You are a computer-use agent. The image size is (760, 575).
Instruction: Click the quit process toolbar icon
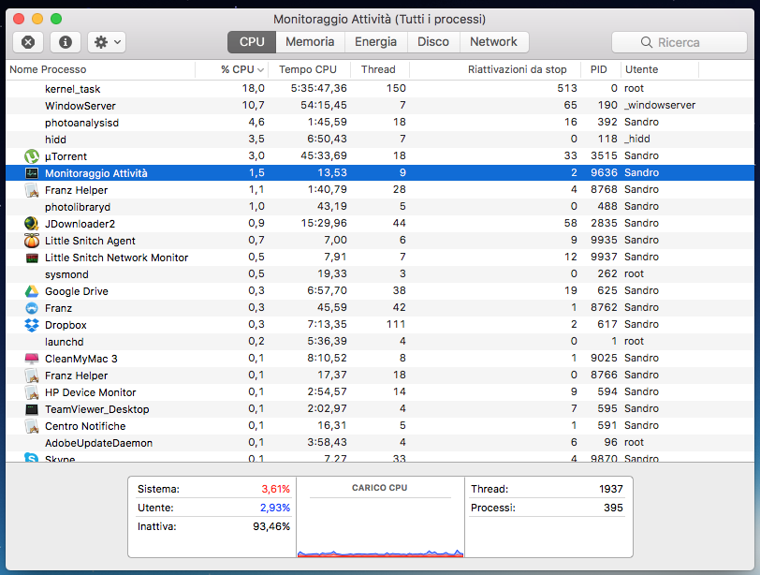28,42
